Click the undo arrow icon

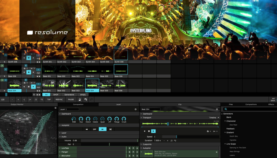(x=86, y=99)
